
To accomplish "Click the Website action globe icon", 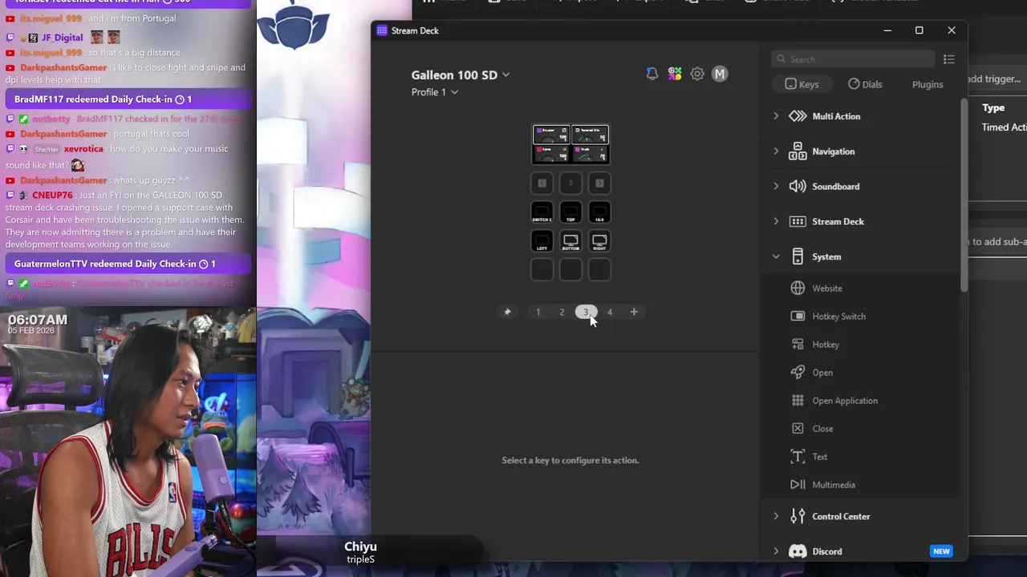I will tap(798, 288).
